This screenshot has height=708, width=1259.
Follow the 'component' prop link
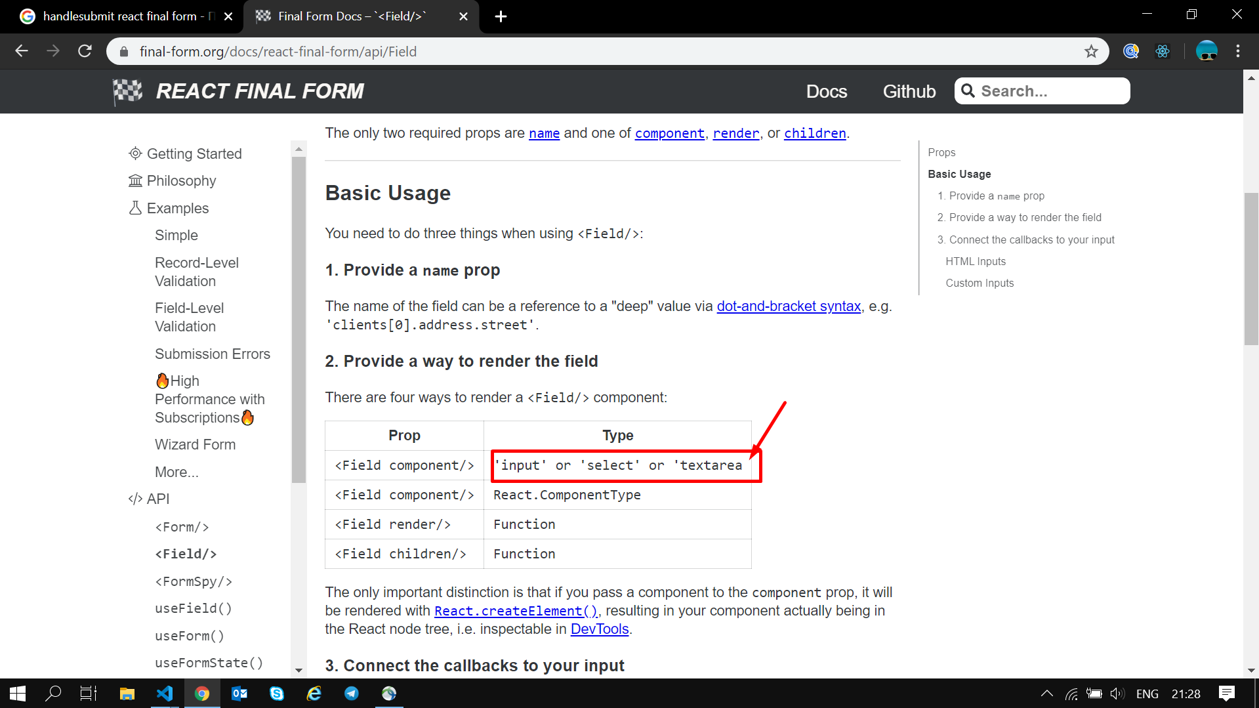(x=670, y=133)
